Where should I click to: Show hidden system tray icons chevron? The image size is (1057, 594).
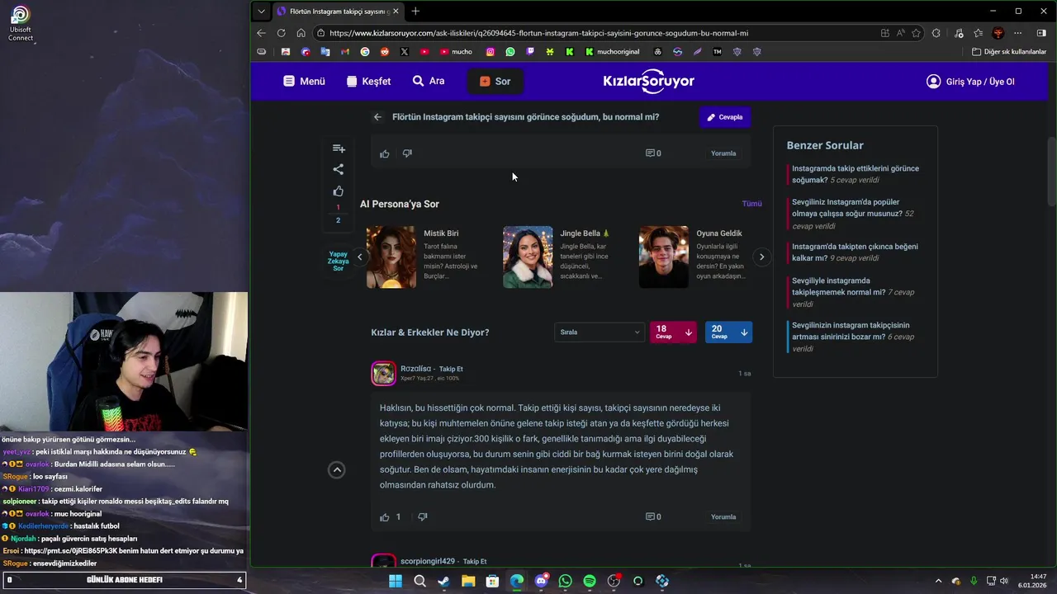click(x=937, y=581)
